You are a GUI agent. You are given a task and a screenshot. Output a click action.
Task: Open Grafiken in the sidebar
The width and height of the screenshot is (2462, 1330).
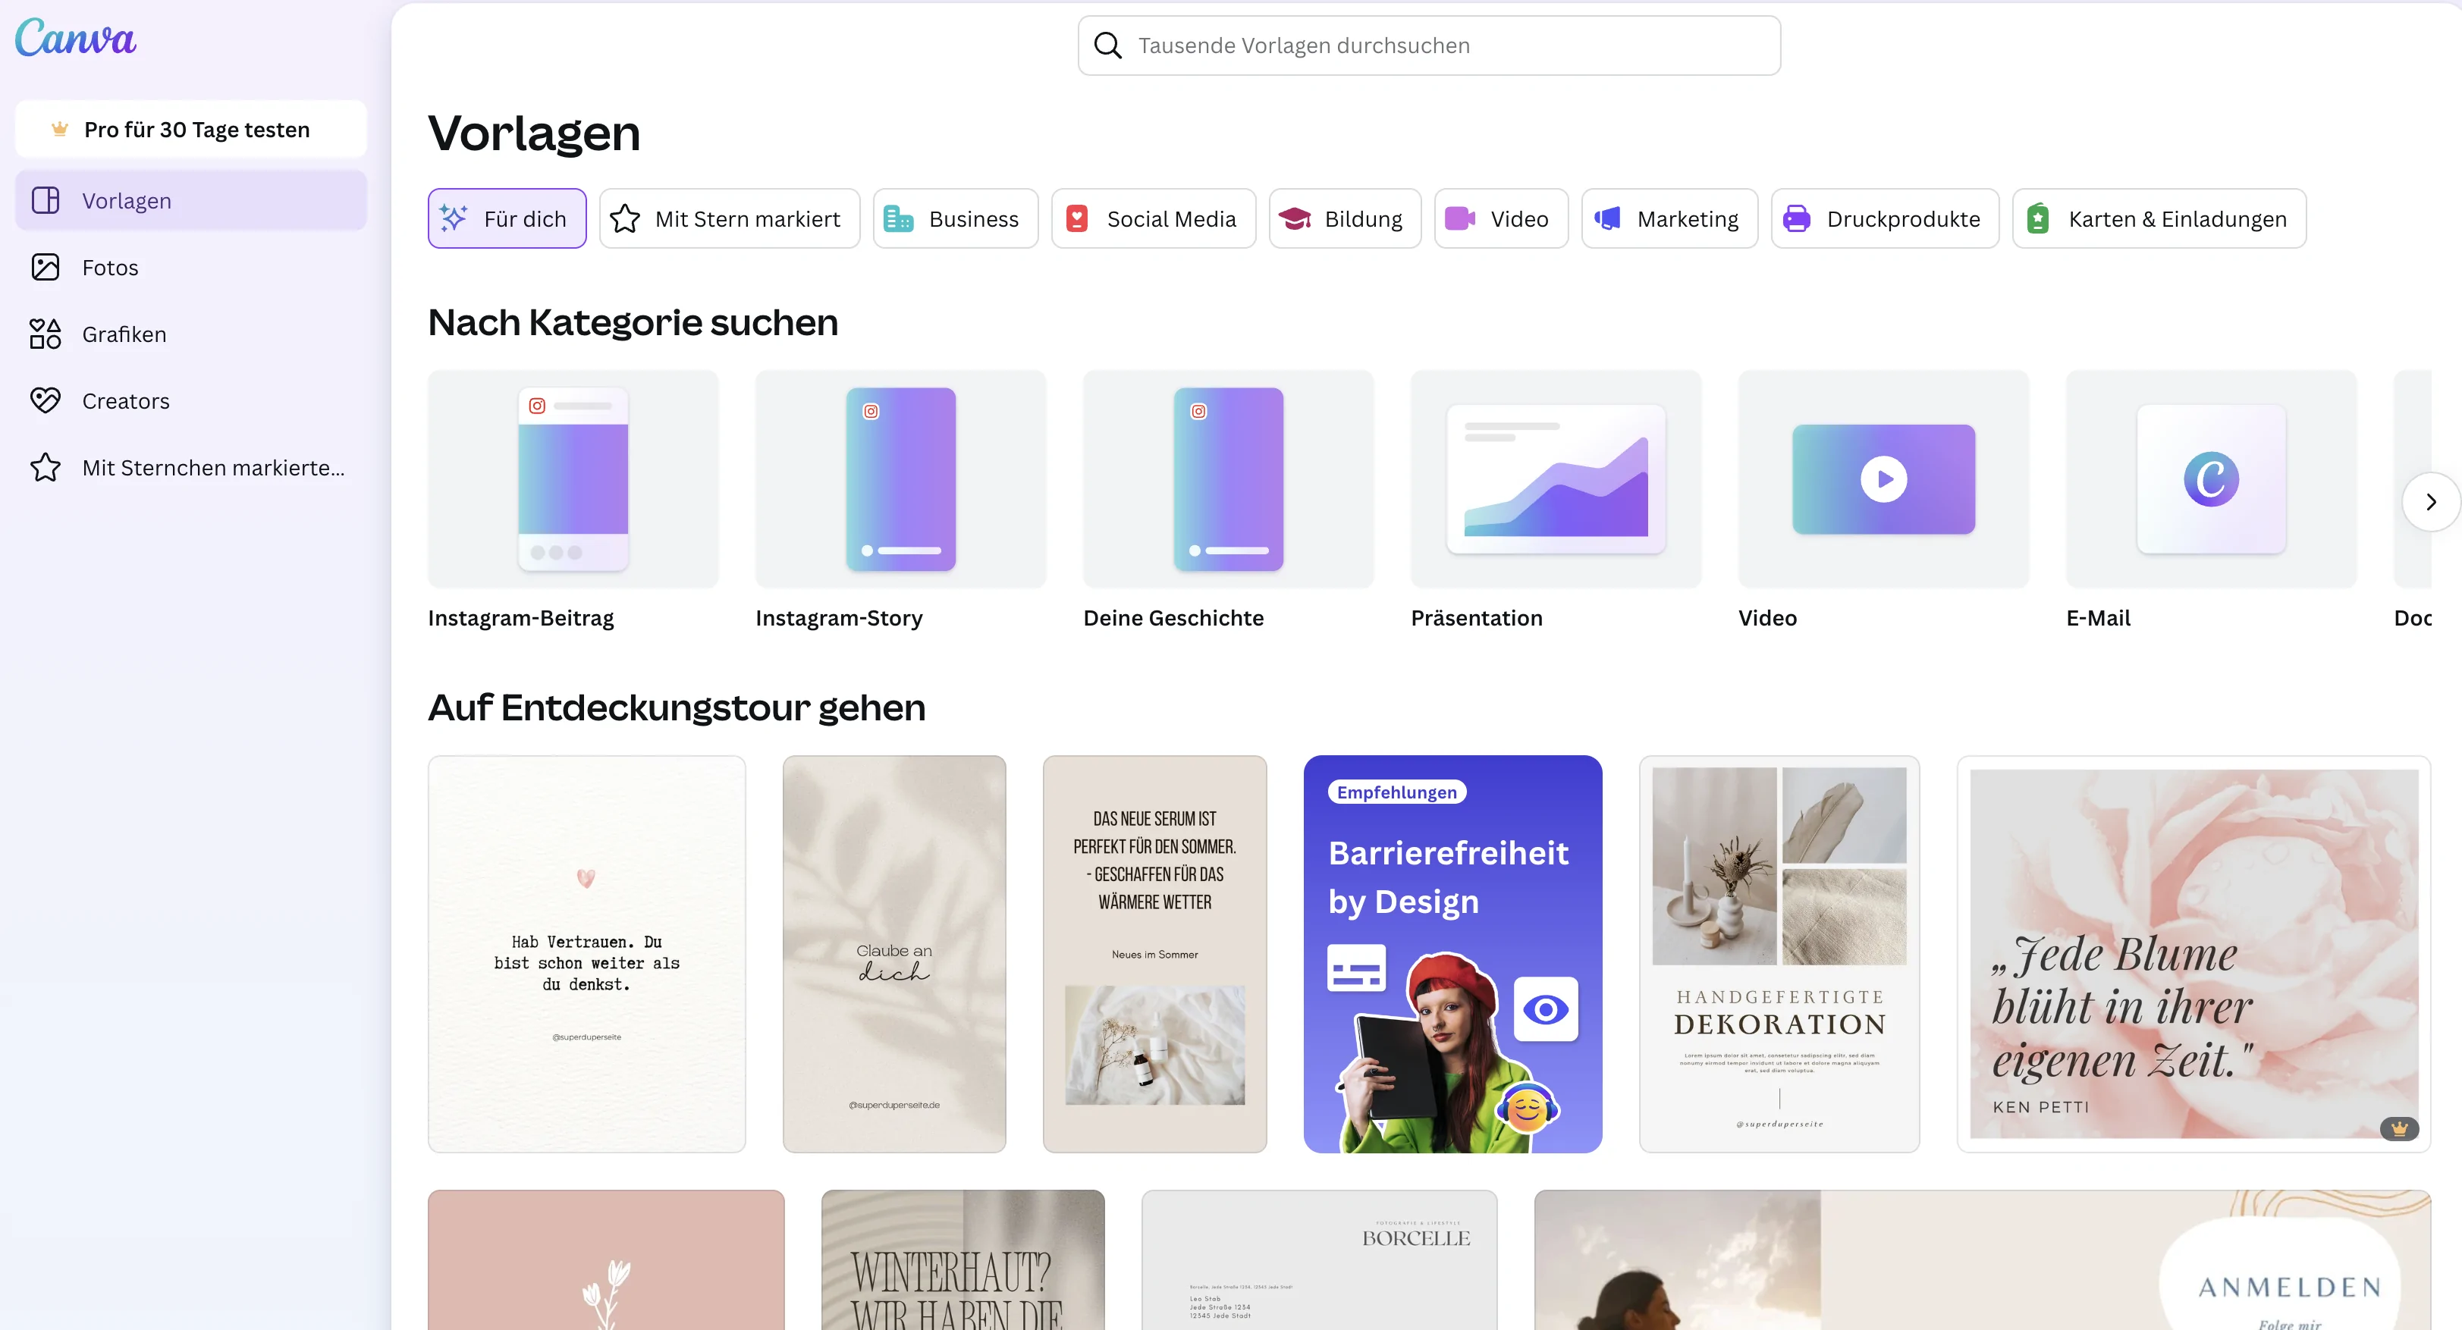coord(124,334)
